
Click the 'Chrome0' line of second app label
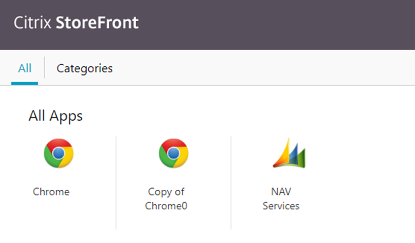[x=167, y=206]
